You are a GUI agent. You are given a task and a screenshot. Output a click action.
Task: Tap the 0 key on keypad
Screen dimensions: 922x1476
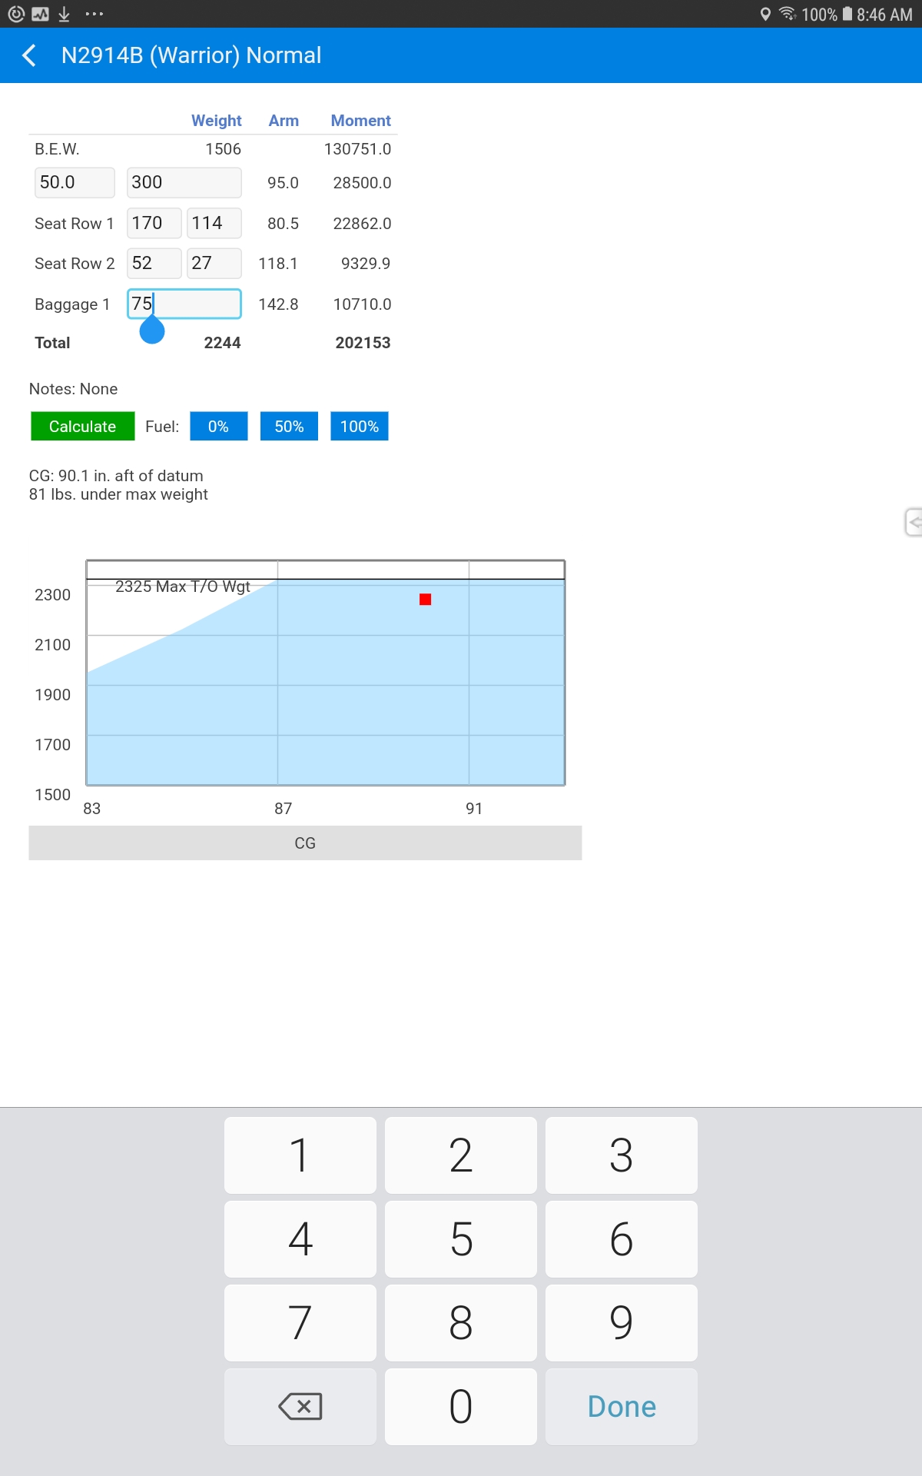pyautogui.click(x=461, y=1407)
